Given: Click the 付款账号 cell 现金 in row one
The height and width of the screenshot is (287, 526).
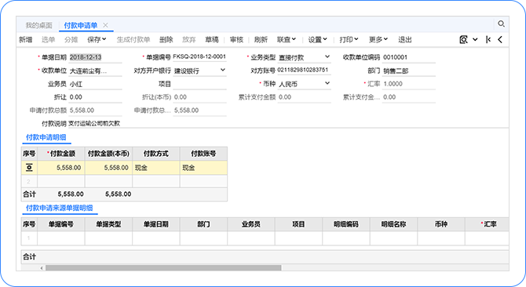Looking at the screenshot, I should click(x=203, y=168).
